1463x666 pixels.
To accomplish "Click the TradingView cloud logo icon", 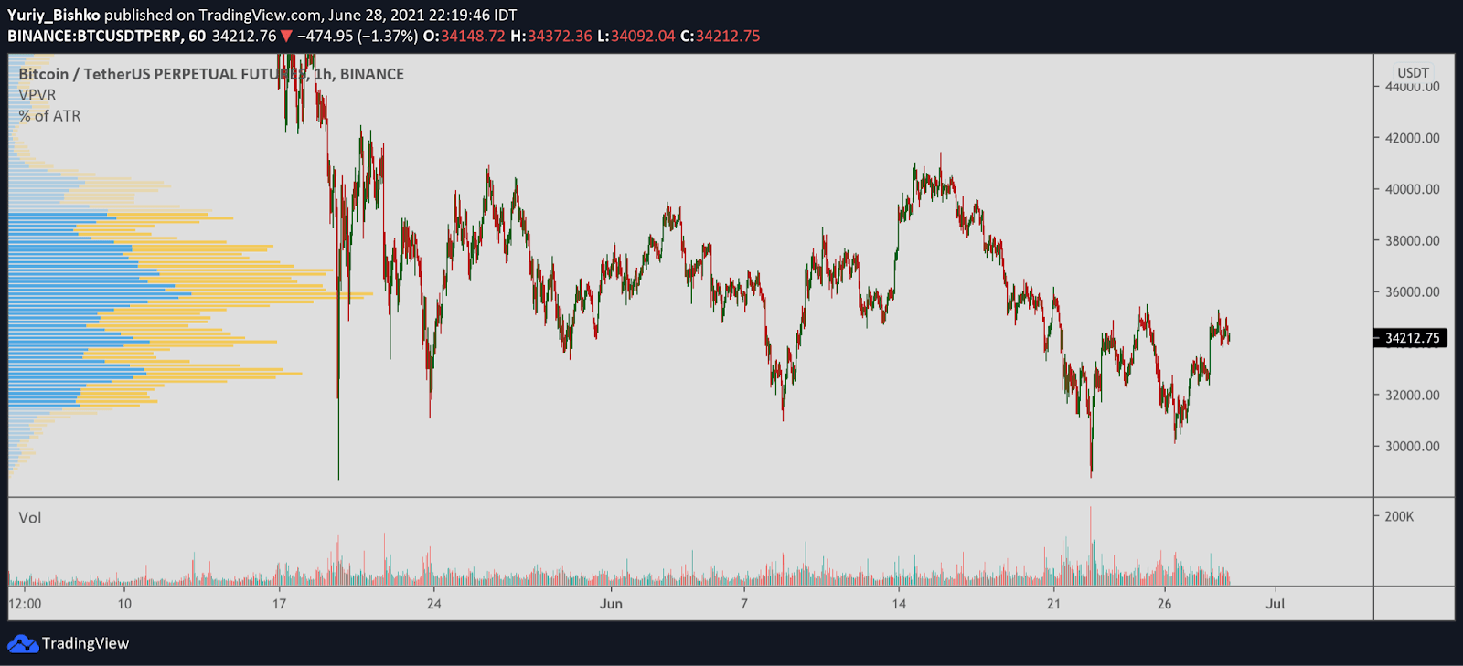I will point(23,643).
